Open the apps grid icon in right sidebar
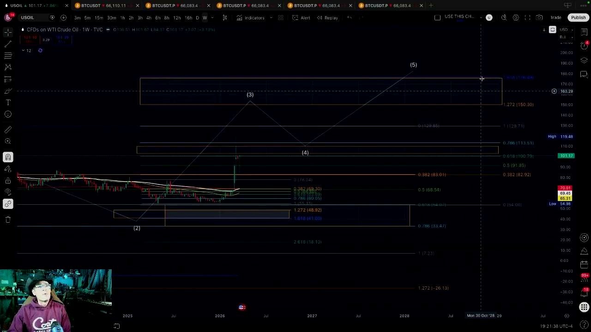 pyautogui.click(x=584, y=307)
